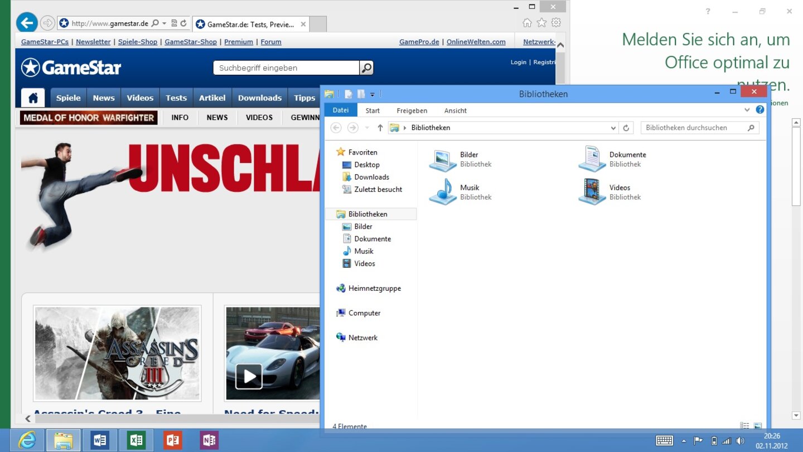The width and height of the screenshot is (803, 452).
Task: Open the Dokumente library icon
Action: pos(592,159)
